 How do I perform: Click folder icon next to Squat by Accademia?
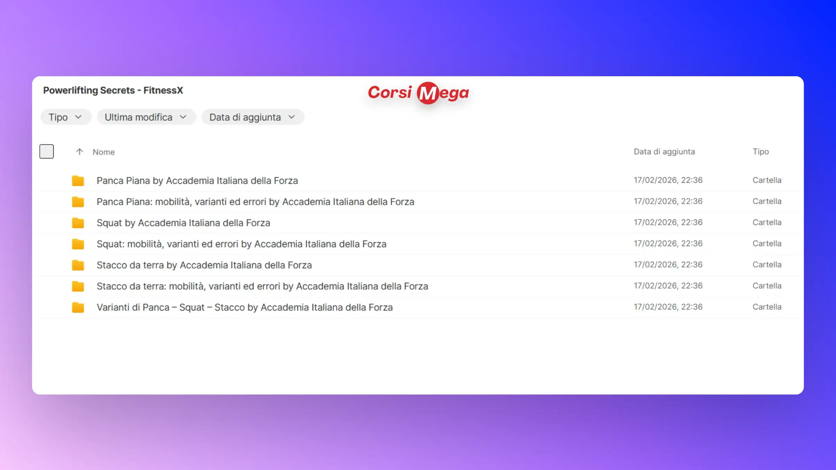[x=78, y=223]
